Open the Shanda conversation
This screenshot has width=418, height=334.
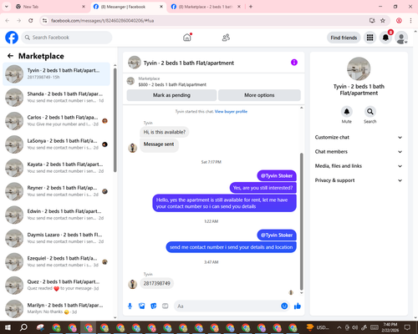coord(56,98)
